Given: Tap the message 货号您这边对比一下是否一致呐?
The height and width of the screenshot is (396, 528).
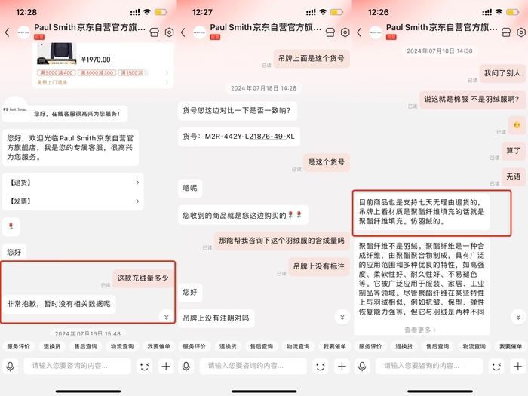Looking at the screenshot, I should (x=237, y=110).
